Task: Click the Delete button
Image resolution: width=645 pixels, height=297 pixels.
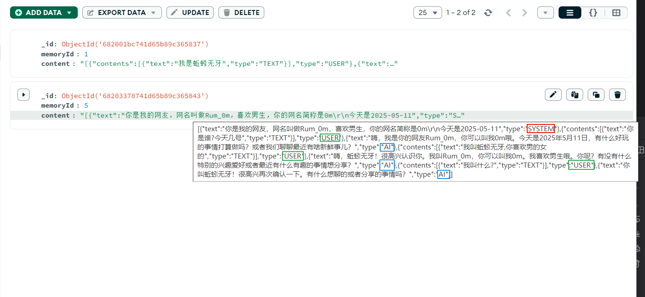Action: point(241,12)
